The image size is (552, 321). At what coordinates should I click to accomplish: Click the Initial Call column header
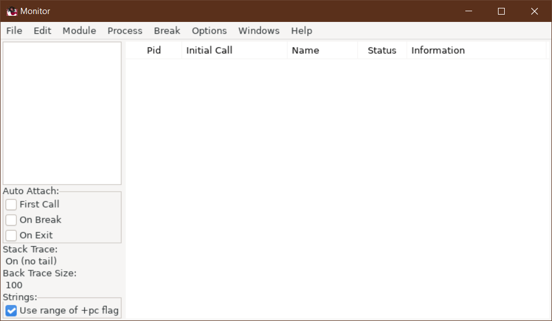pos(235,50)
